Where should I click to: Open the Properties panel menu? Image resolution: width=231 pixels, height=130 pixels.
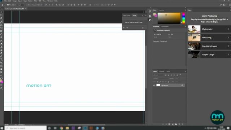coord(185,27)
